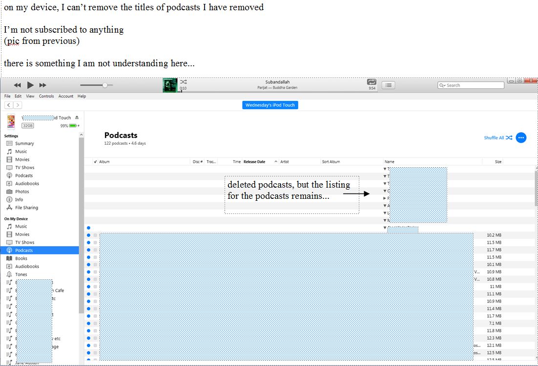Go forward with the right chevron

coord(18,105)
